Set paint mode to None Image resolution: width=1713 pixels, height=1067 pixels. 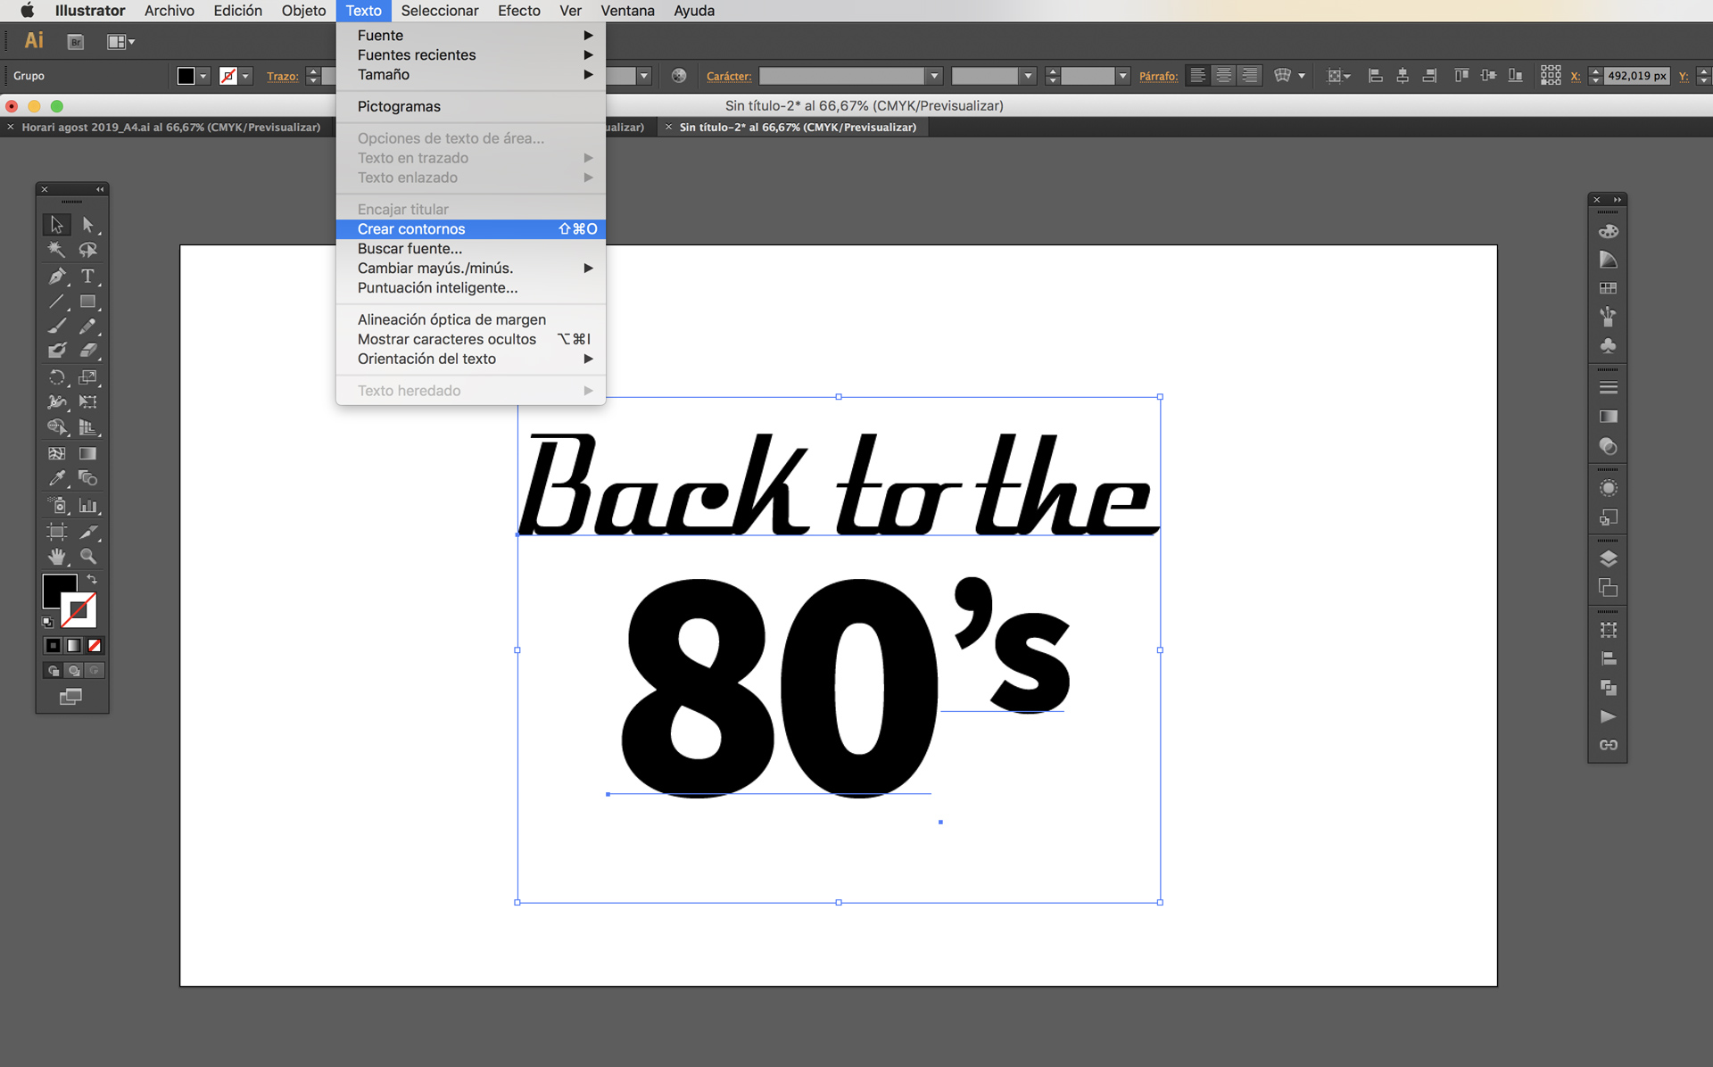(x=95, y=645)
